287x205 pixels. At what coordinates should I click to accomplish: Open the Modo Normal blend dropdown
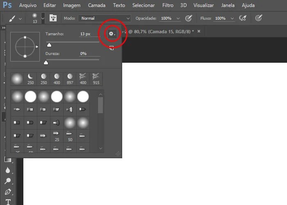pyautogui.click(x=104, y=18)
